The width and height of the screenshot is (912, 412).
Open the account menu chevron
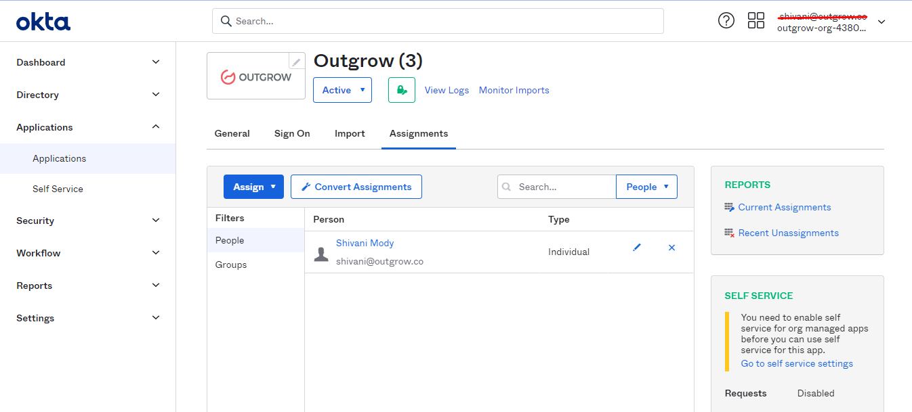[x=882, y=22]
